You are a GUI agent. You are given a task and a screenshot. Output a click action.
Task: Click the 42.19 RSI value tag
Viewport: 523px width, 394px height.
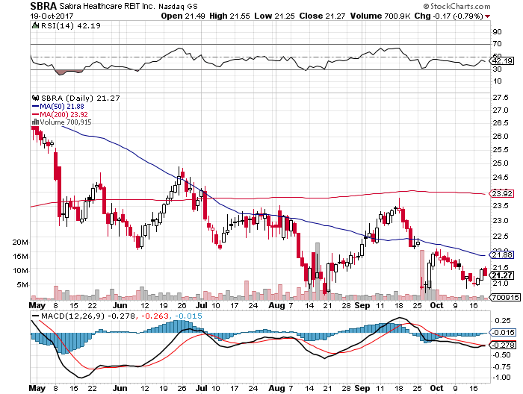point(500,62)
